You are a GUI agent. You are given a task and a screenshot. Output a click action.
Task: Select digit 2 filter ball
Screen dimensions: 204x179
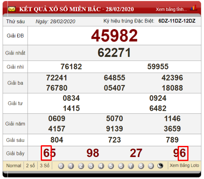point(81,166)
